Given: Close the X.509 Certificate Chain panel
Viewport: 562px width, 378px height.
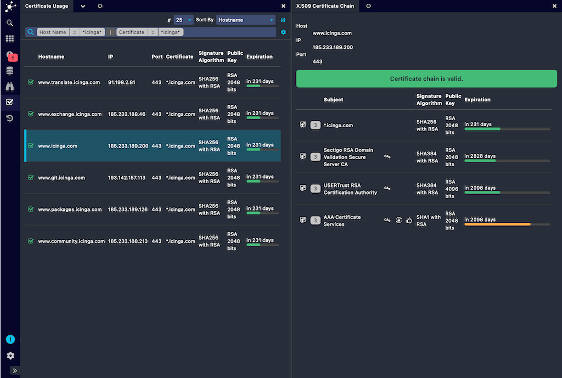Looking at the screenshot, I should tap(554, 6).
